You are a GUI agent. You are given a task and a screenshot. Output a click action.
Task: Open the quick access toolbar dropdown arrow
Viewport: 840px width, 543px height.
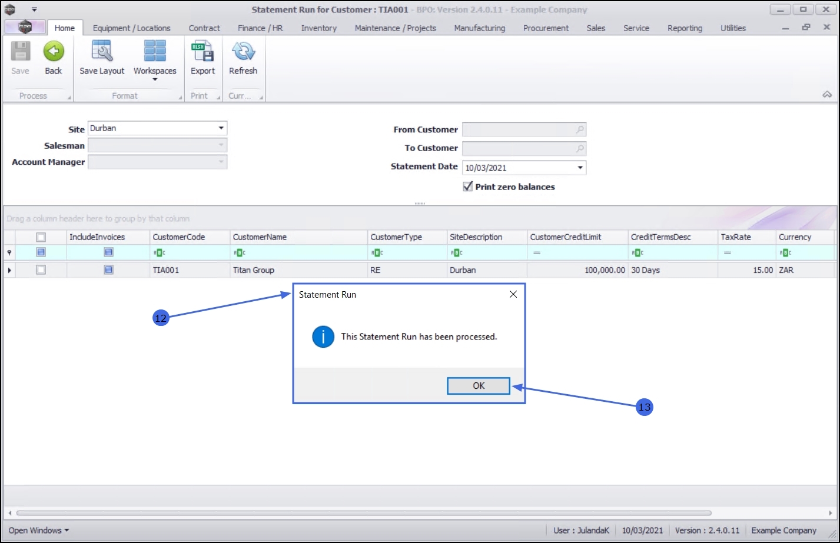34,10
